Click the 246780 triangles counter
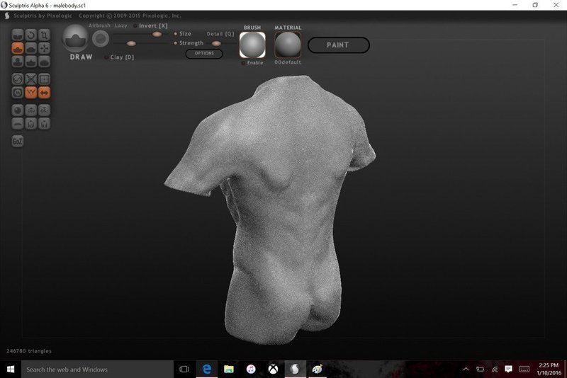The image size is (567, 378). point(29,351)
